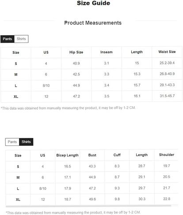Screen dimensions: 183x215
Task: Click the Inseam column header
Action: pyautogui.click(x=107, y=52)
